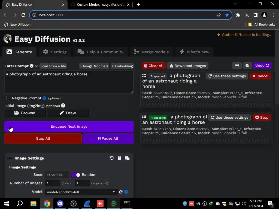Click the Stop All button
Screen dimensions: 279x209
click(x=43, y=139)
